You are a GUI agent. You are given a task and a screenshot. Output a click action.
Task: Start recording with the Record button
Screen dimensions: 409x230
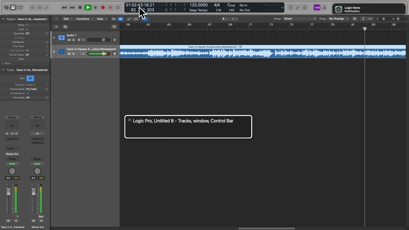click(x=103, y=7)
